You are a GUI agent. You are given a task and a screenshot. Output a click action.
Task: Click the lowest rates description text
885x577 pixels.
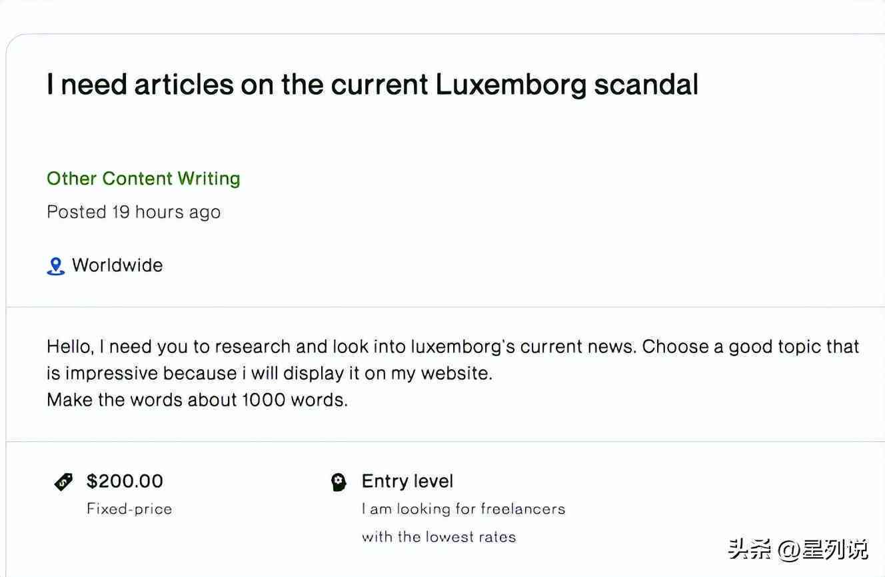point(439,537)
